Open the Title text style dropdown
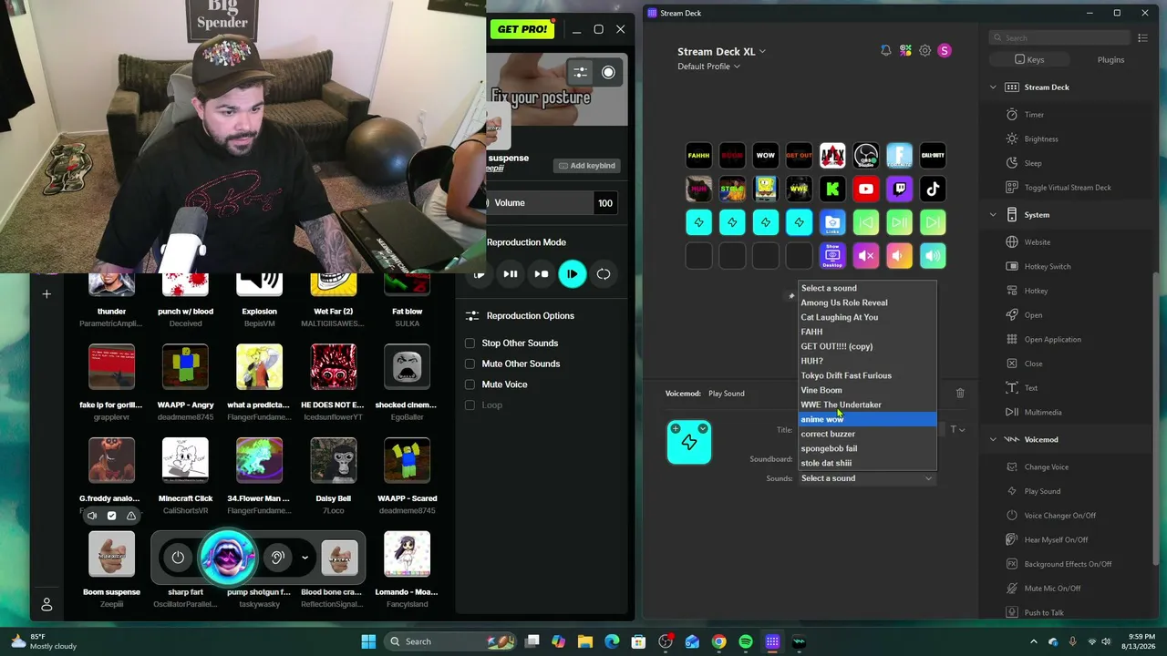1167x656 pixels. (957, 430)
